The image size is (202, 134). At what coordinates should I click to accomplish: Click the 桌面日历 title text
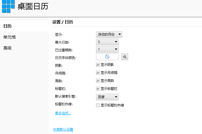(33, 6)
